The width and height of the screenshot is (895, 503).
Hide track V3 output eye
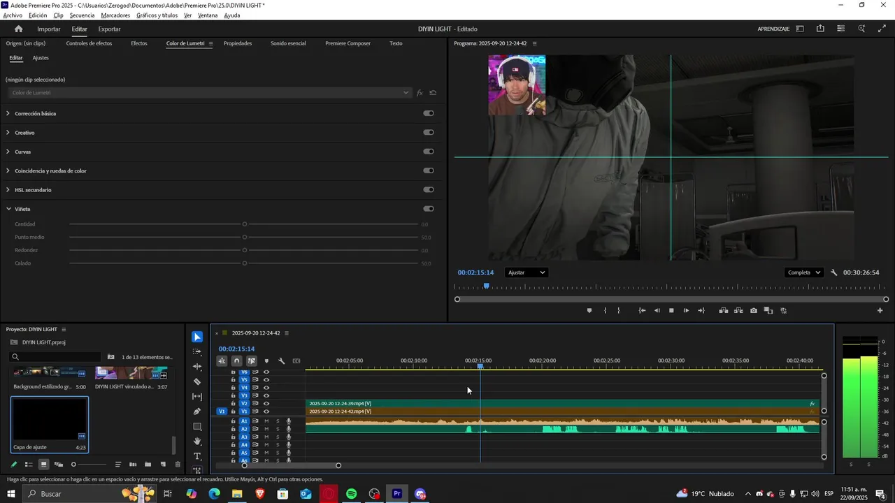[266, 395]
